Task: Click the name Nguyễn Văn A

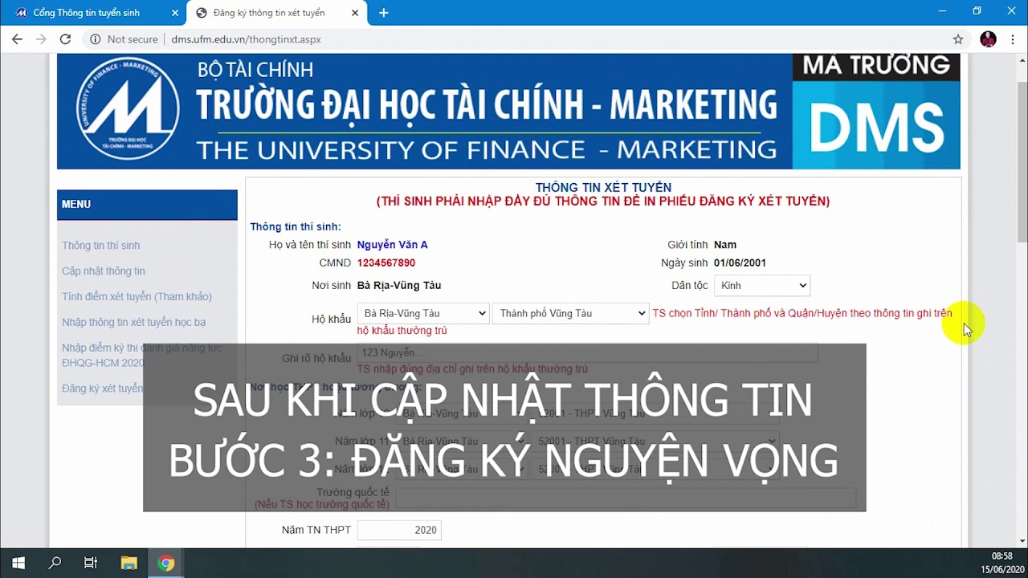Action: 393,245
